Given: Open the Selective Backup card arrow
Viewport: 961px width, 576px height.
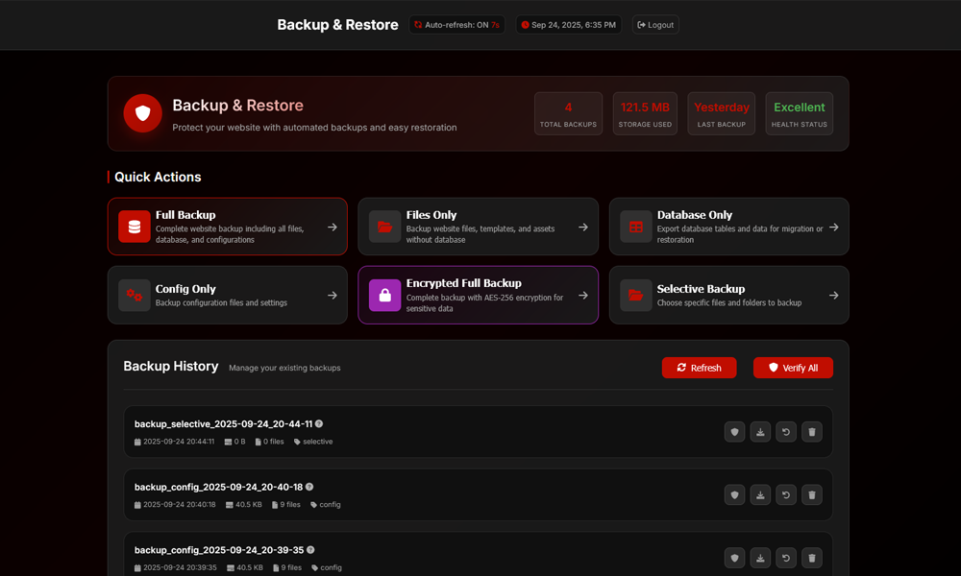Looking at the screenshot, I should pyautogui.click(x=834, y=295).
